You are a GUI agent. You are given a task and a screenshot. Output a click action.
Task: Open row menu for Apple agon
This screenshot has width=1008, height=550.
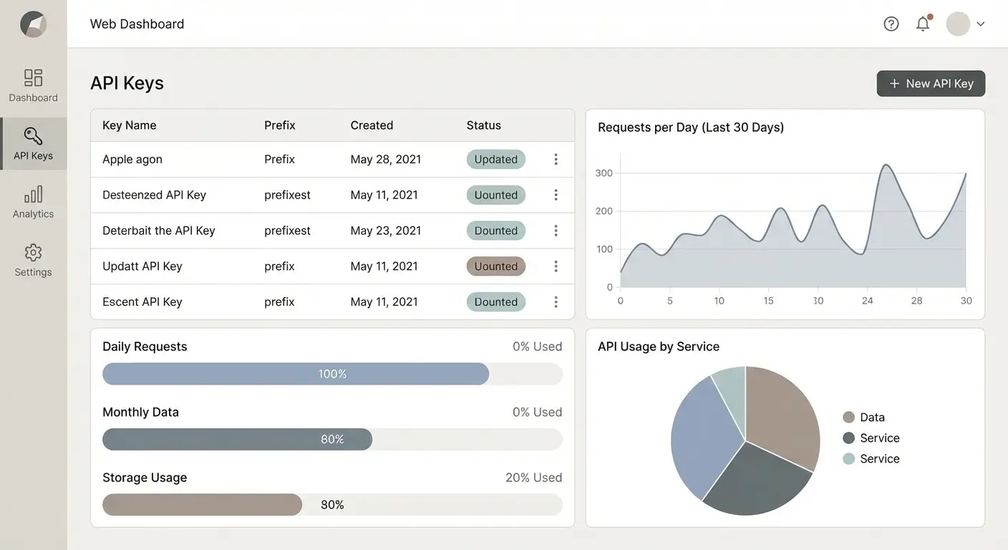[x=556, y=159]
